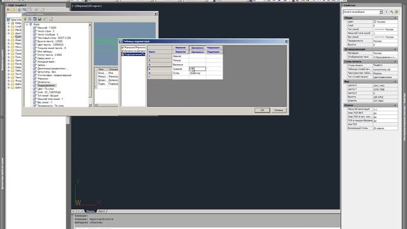Click the second icon in the table editor toolbar
Viewport: 407px width, 229px height.
tap(30, 19)
